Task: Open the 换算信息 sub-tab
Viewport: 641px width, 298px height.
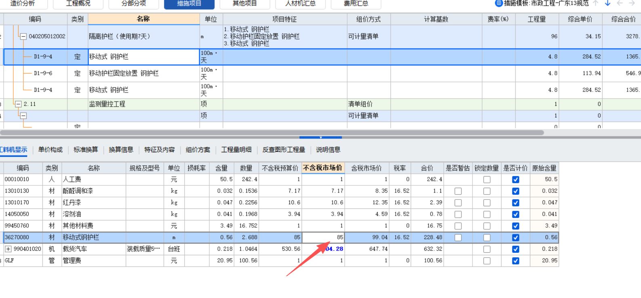Action: [121, 150]
